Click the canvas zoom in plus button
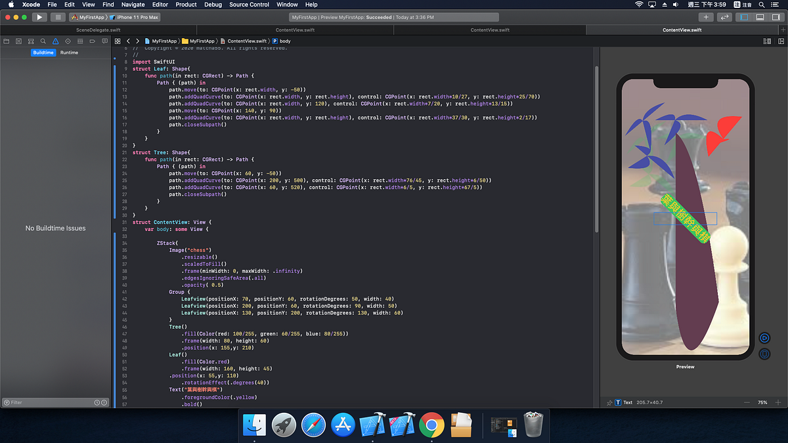 [x=779, y=402]
